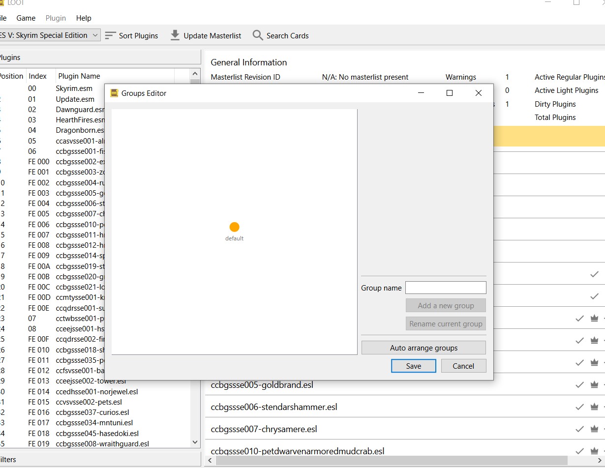The height and width of the screenshot is (468, 605).
Task: Click inside the Group name text field
Action: point(445,288)
